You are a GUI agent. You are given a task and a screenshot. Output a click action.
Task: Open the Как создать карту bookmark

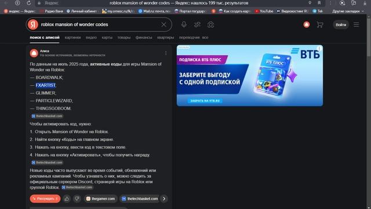click(234, 11)
